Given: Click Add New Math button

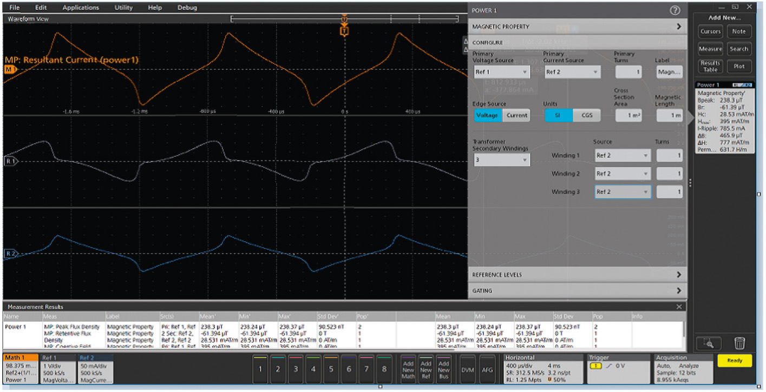Looking at the screenshot, I should [408, 370].
